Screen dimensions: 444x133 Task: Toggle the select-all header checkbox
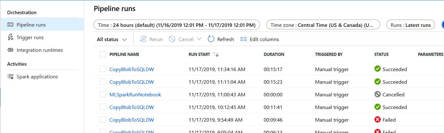103,54
